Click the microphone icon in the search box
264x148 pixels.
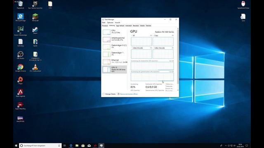click(59, 146)
